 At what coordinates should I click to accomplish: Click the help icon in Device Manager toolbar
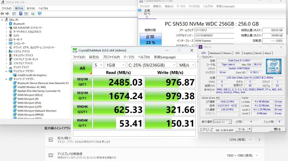point(21,14)
